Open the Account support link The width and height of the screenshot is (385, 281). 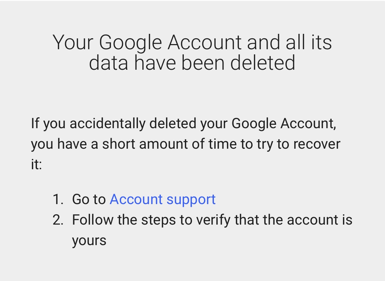pos(163,199)
